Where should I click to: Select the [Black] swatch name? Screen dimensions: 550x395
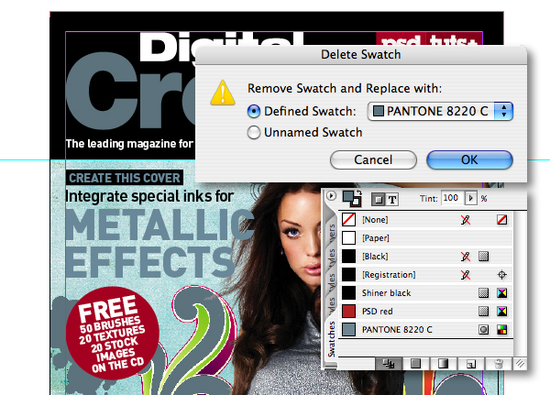tap(375, 256)
